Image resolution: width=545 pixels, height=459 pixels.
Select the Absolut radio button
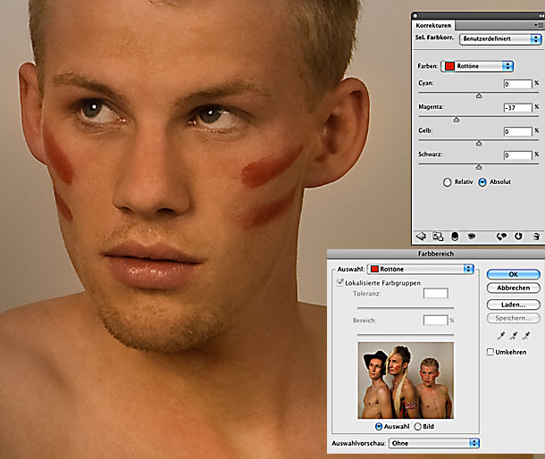coord(482,182)
